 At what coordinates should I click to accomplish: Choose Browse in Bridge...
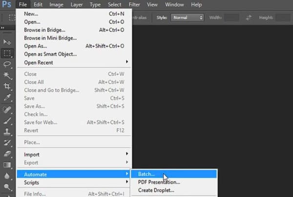coord(74,30)
